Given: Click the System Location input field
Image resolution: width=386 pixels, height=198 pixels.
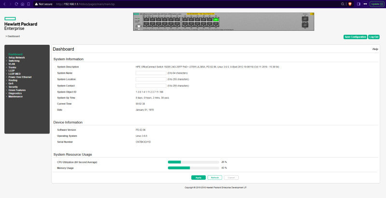Looking at the screenshot, I should coord(151,79).
